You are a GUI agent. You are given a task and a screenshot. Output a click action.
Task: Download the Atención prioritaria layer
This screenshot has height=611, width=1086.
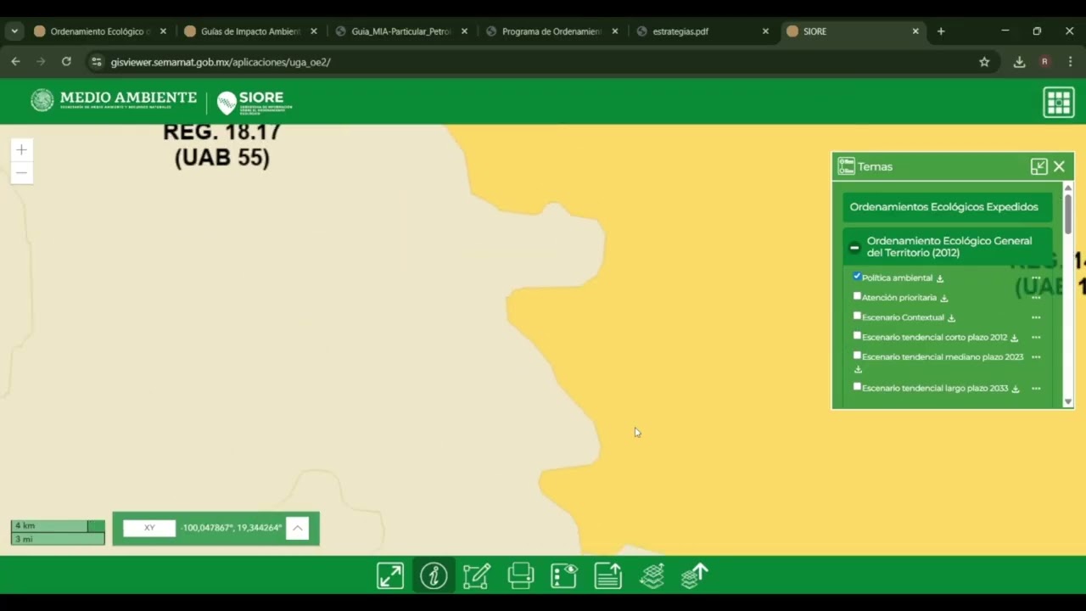click(x=944, y=298)
